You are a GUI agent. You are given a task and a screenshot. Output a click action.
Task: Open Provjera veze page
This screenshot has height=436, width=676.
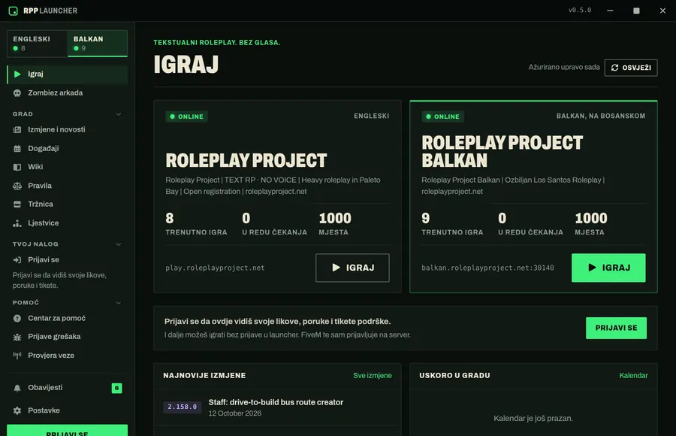coord(68,356)
